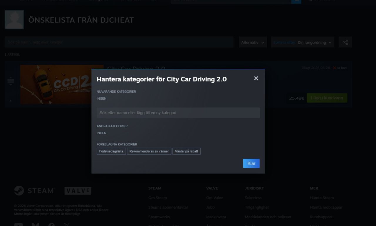Toggle the Rekommenderas av vänner category
Viewport: 376px width, 226px height.
click(x=149, y=151)
